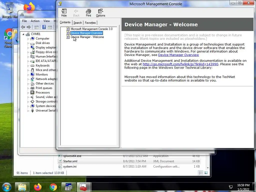This screenshot has width=256, height=192.
Task: Click the Mice and other pointing devices icon
Action: pyautogui.click(x=32, y=70)
